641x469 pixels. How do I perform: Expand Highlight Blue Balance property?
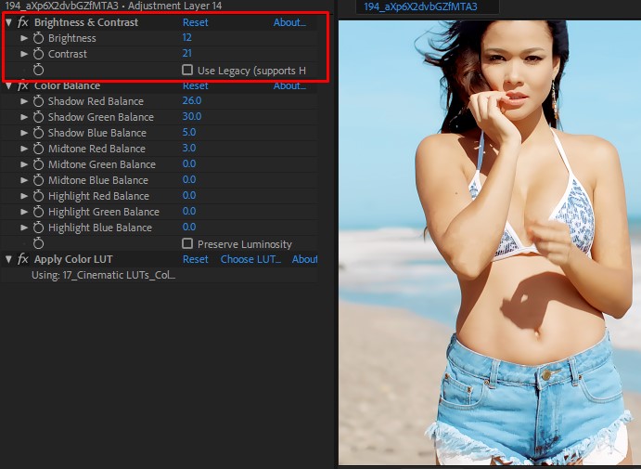pyautogui.click(x=24, y=228)
